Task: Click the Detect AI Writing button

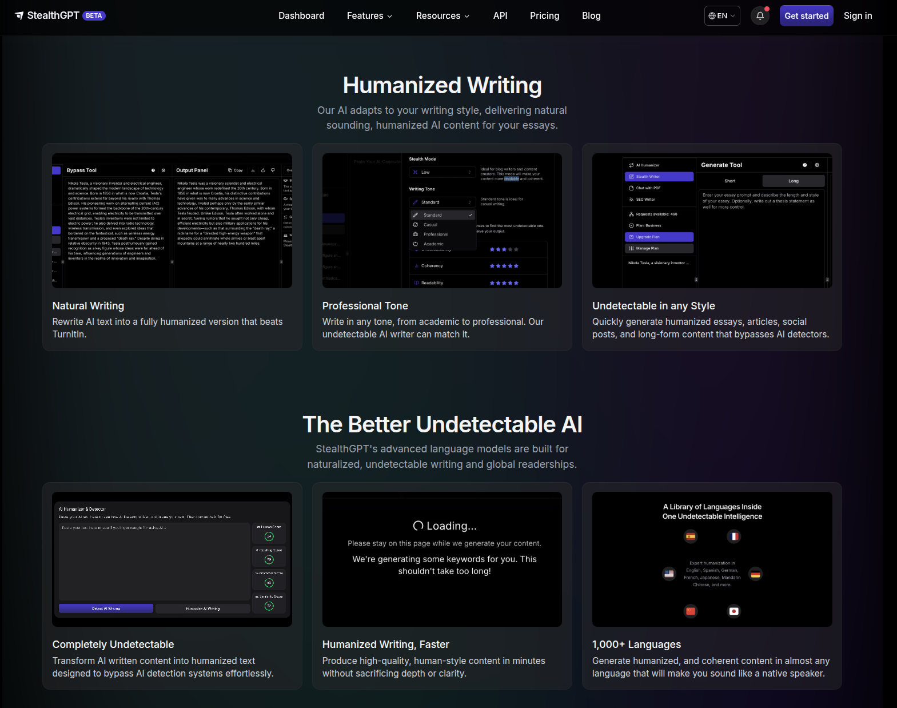Action: [106, 608]
